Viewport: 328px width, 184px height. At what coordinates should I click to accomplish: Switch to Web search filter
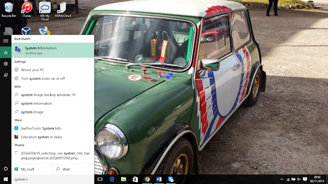74,169
